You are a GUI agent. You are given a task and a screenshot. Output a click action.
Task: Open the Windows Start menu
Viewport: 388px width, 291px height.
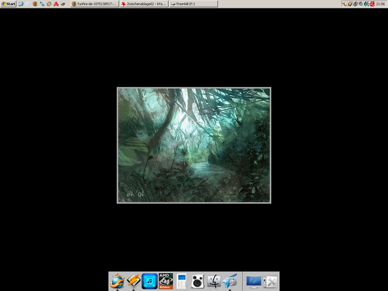tap(8, 4)
